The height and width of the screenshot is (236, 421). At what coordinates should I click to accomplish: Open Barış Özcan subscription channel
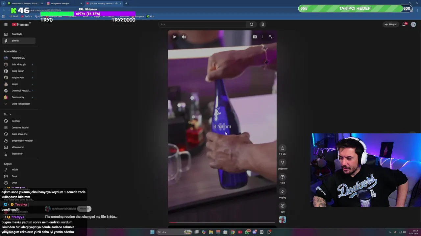(17, 71)
